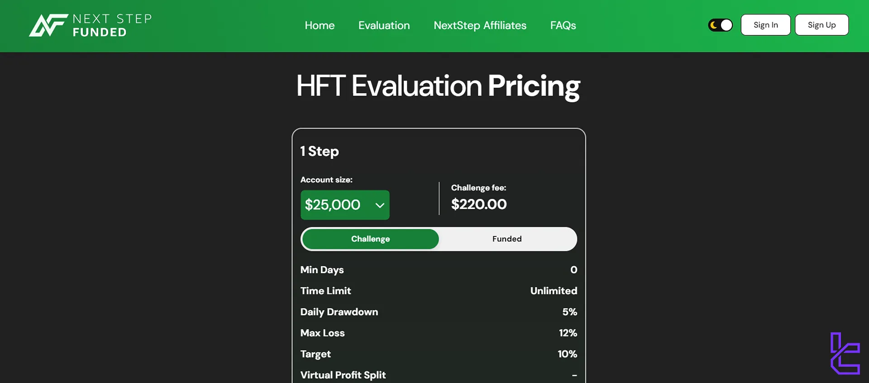Go to the Home page
The width and height of the screenshot is (869, 383).
[x=320, y=25]
